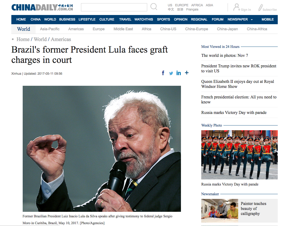Screen dimensions: 292x226
Task: Click the search magnifier icon
Action: (x=154, y=7)
